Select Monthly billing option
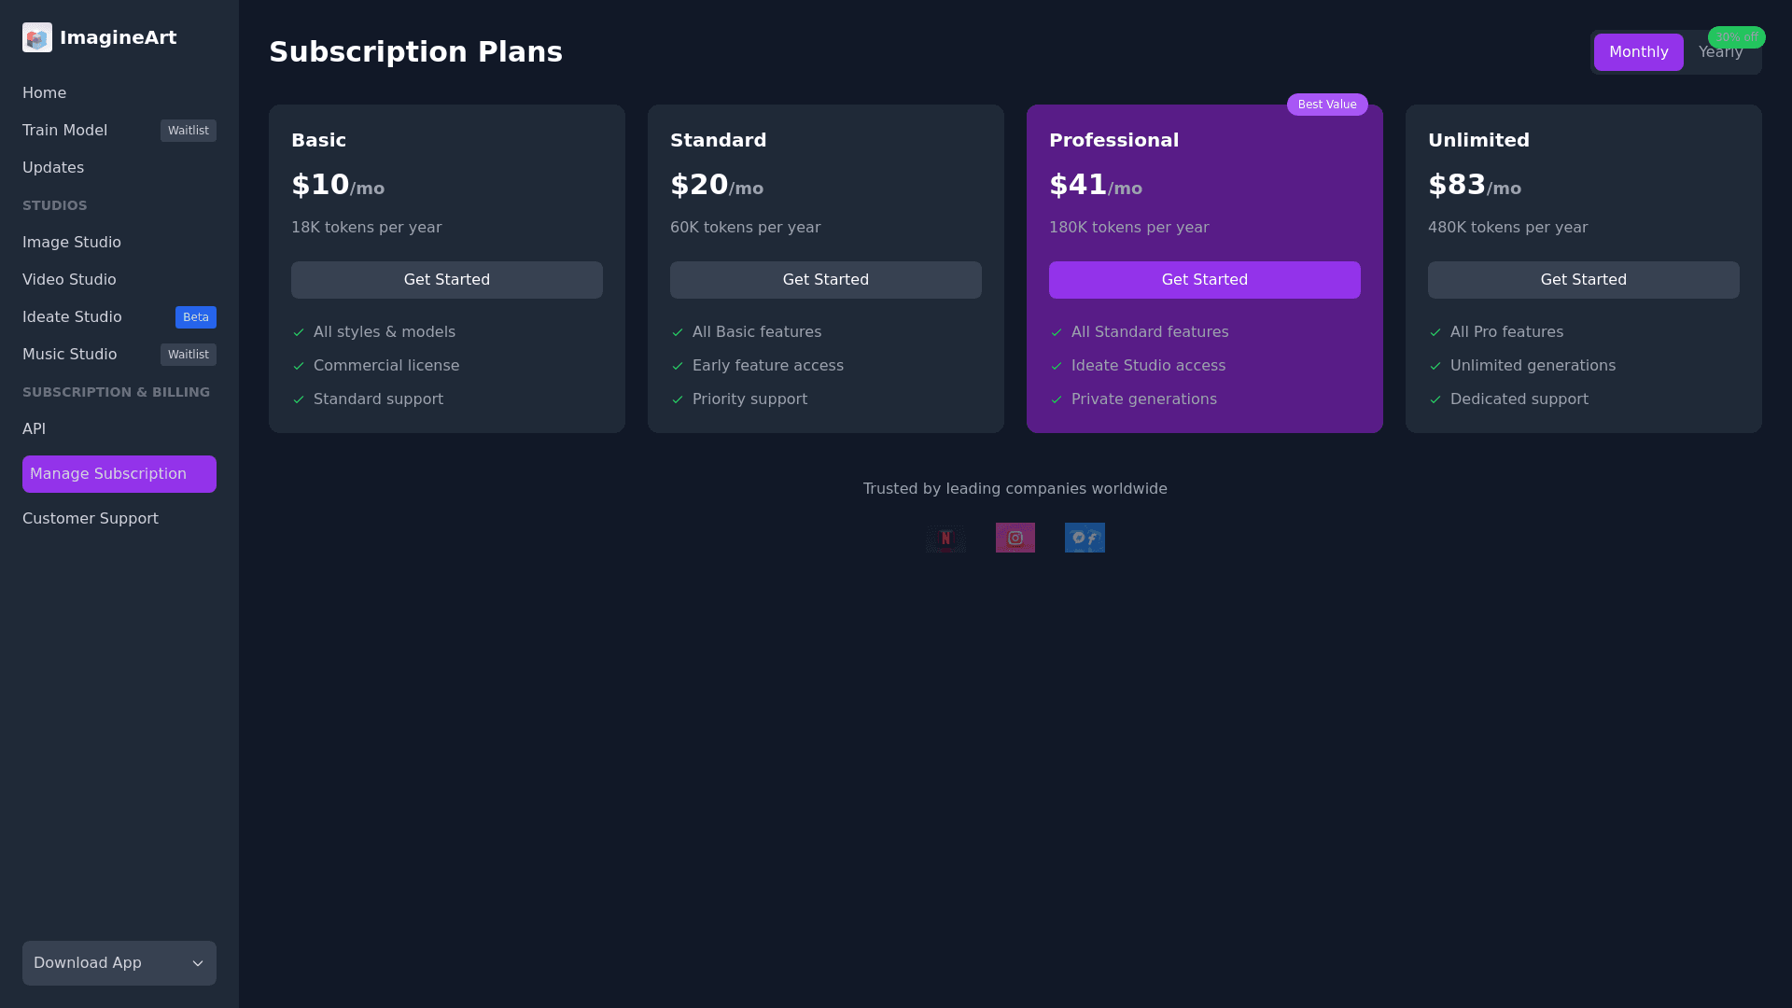Image resolution: width=1792 pixels, height=1008 pixels. pos(1638,52)
